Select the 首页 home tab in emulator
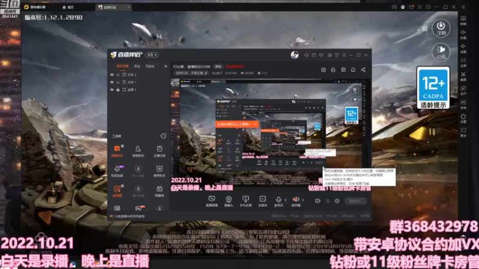 (68, 7)
